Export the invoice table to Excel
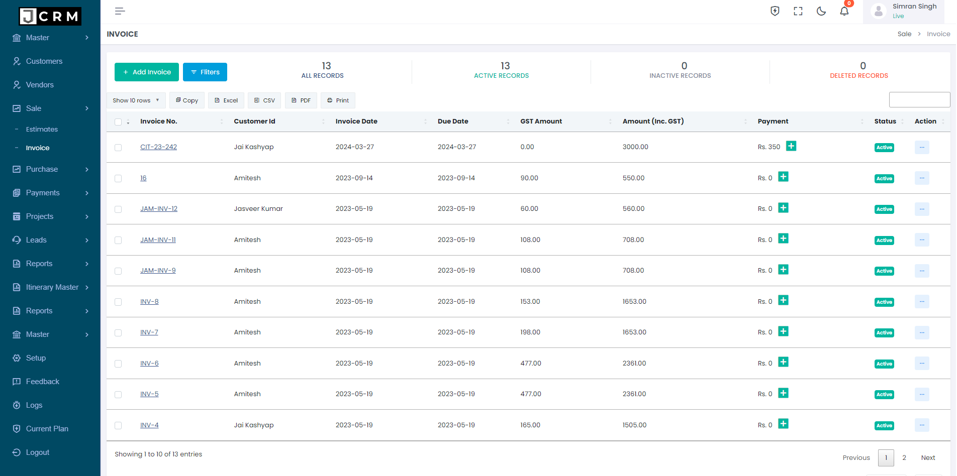 [226, 100]
